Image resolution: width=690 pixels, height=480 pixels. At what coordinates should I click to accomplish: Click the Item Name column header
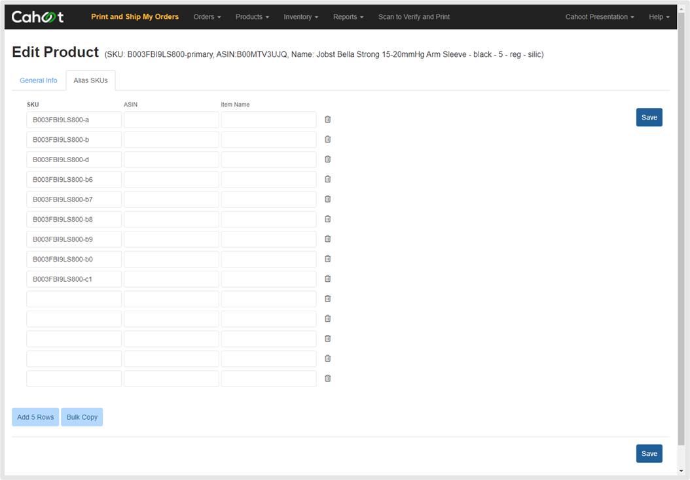click(x=235, y=105)
